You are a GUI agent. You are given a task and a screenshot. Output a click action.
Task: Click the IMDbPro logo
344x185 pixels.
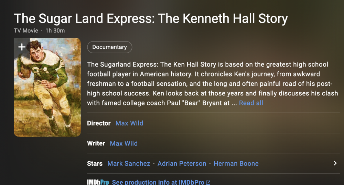tap(98, 182)
